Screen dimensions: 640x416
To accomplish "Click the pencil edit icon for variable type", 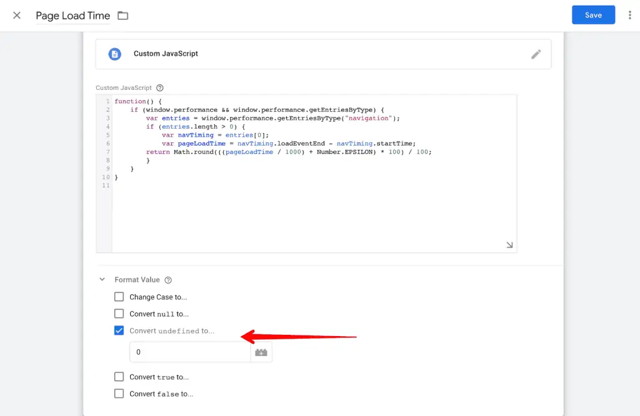I will pos(536,54).
